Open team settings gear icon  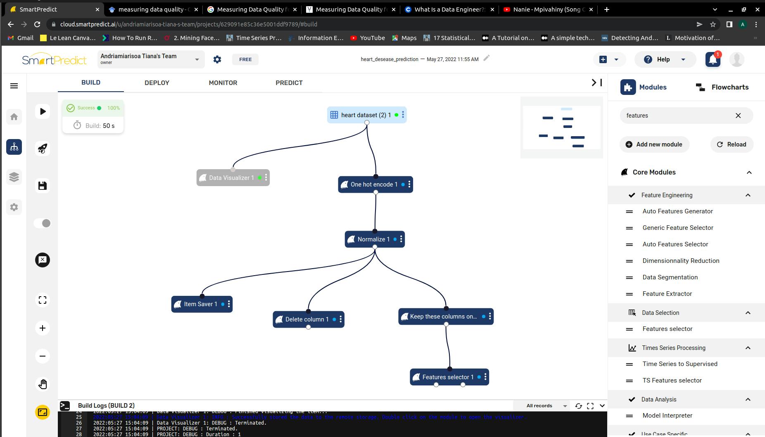tap(217, 59)
